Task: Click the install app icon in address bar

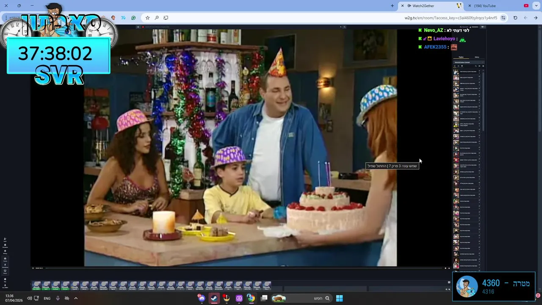Action: [x=166, y=18]
